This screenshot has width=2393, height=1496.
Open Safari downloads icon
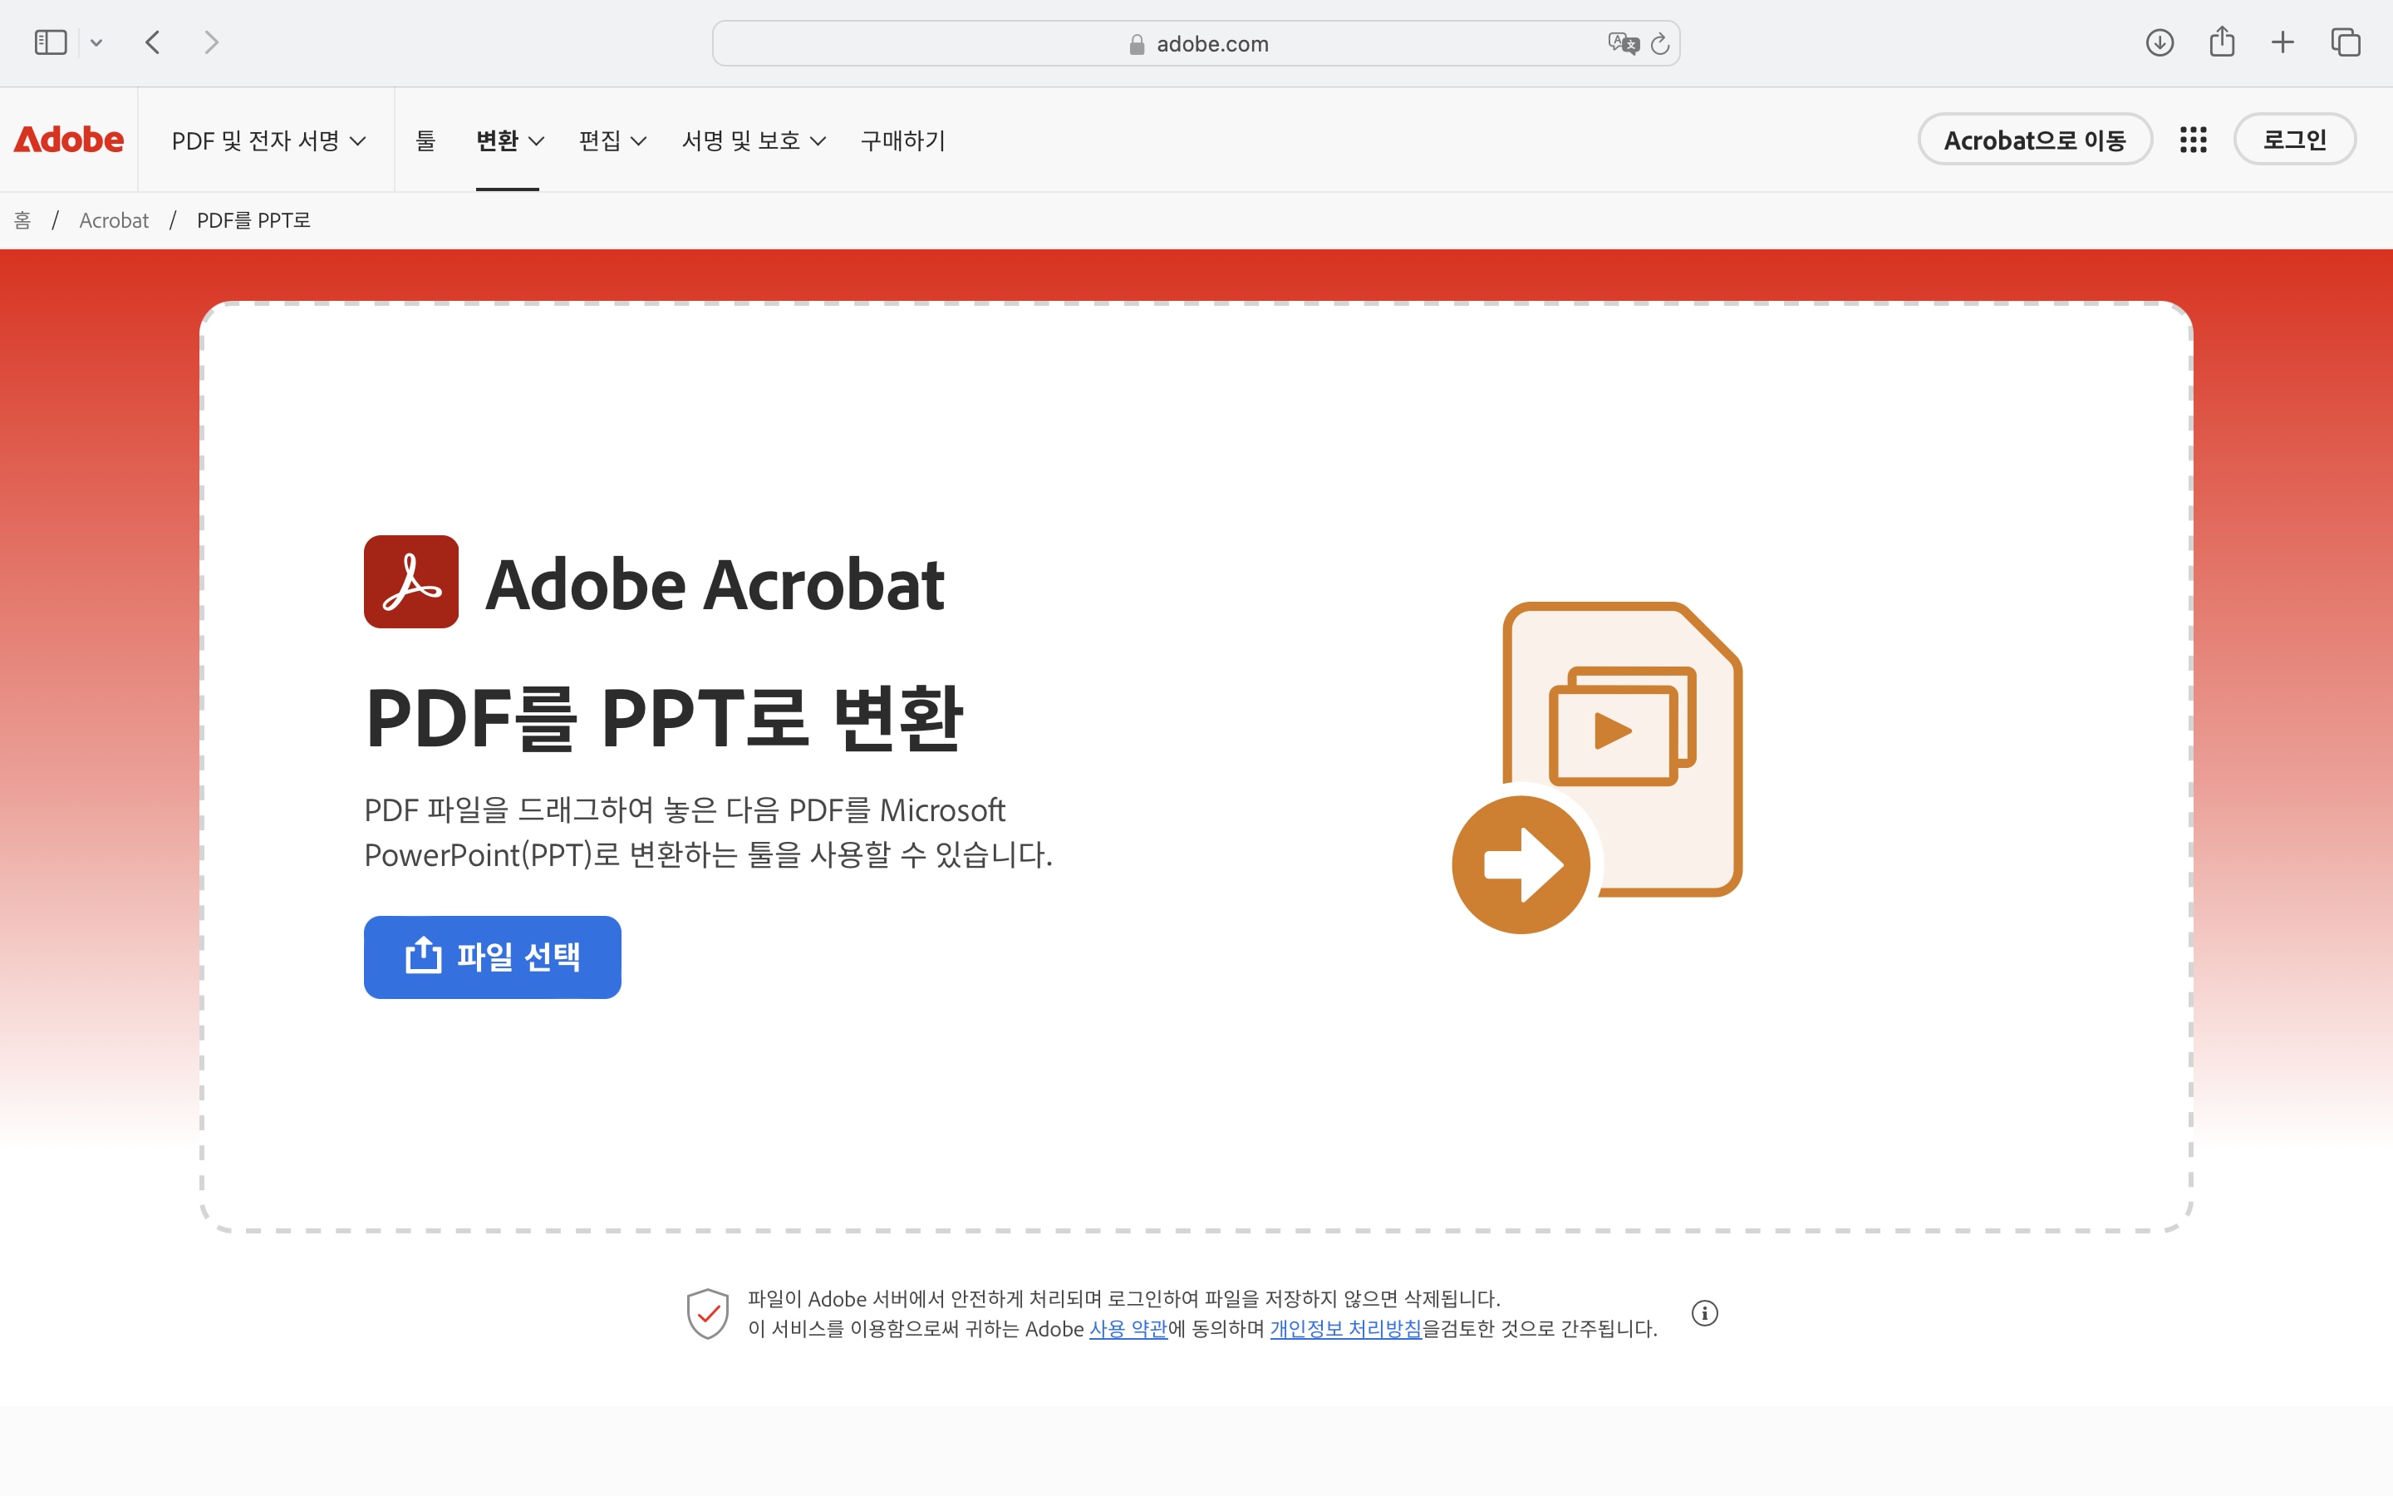[2160, 42]
